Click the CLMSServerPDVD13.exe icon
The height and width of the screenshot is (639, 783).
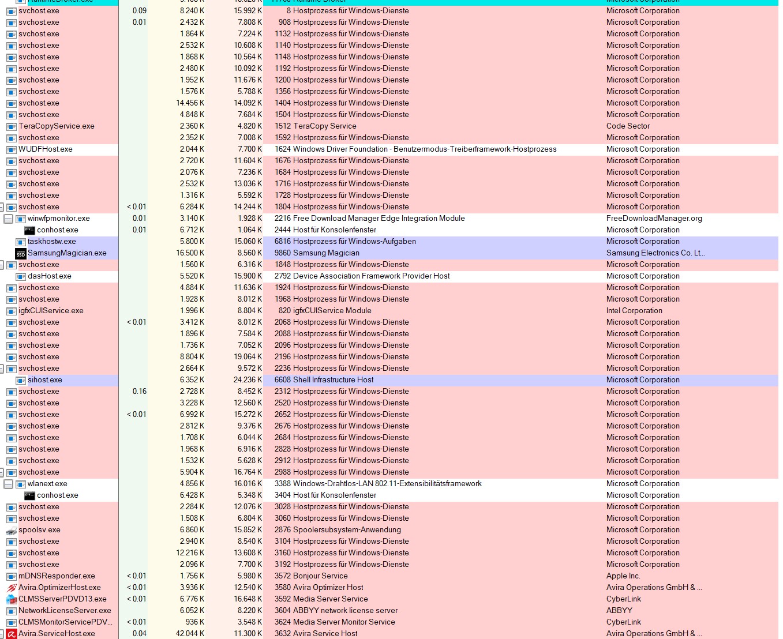11,599
